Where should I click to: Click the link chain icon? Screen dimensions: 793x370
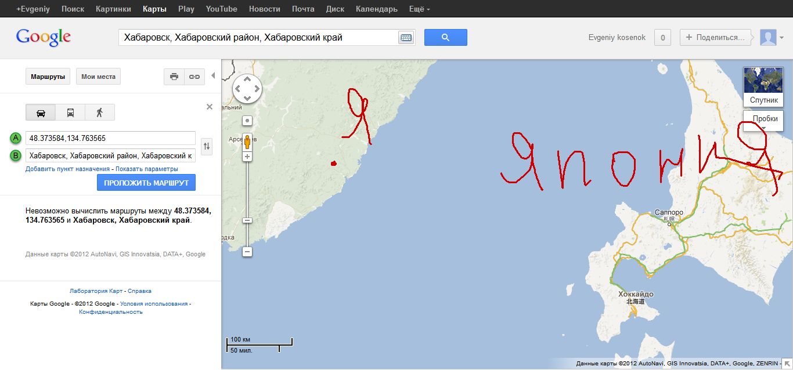pos(194,77)
